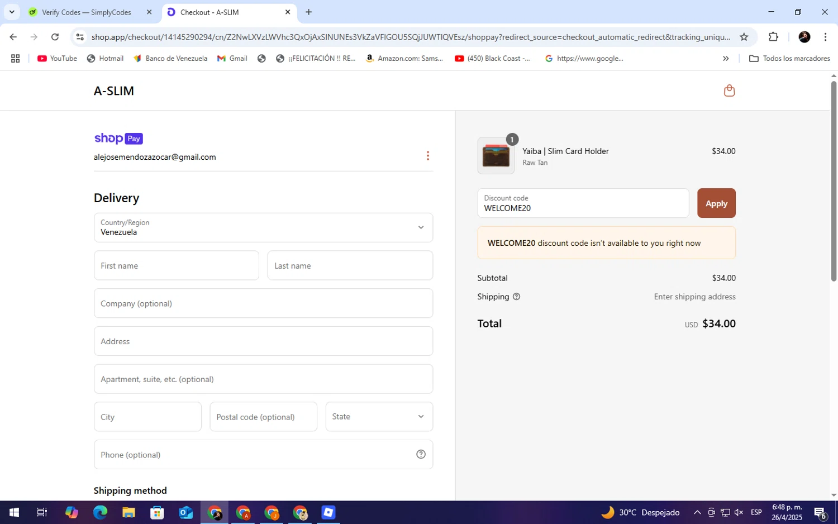This screenshot has height=524, width=838.
Task: Click the shipping info question mark icon
Action: click(x=516, y=297)
